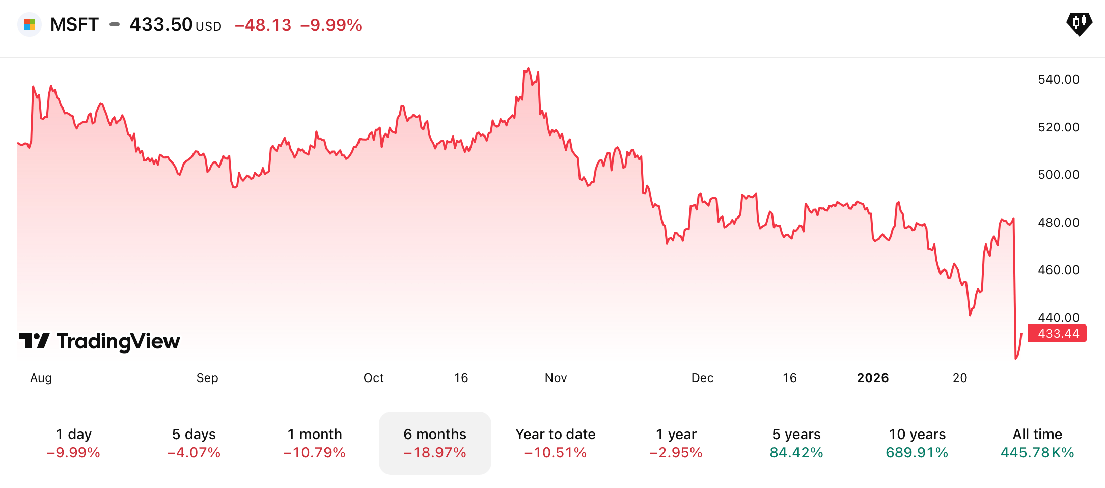Select the 1 day range tab
Viewport: 1105px width, 488px height.
click(73, 443)
